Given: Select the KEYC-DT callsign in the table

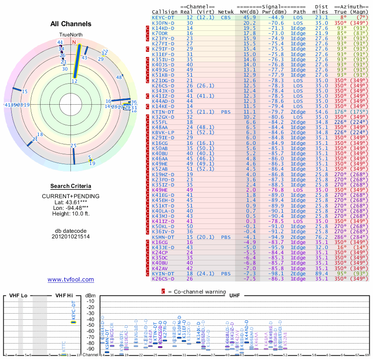Looking at the screenshot, I should [x=163, y=17].
